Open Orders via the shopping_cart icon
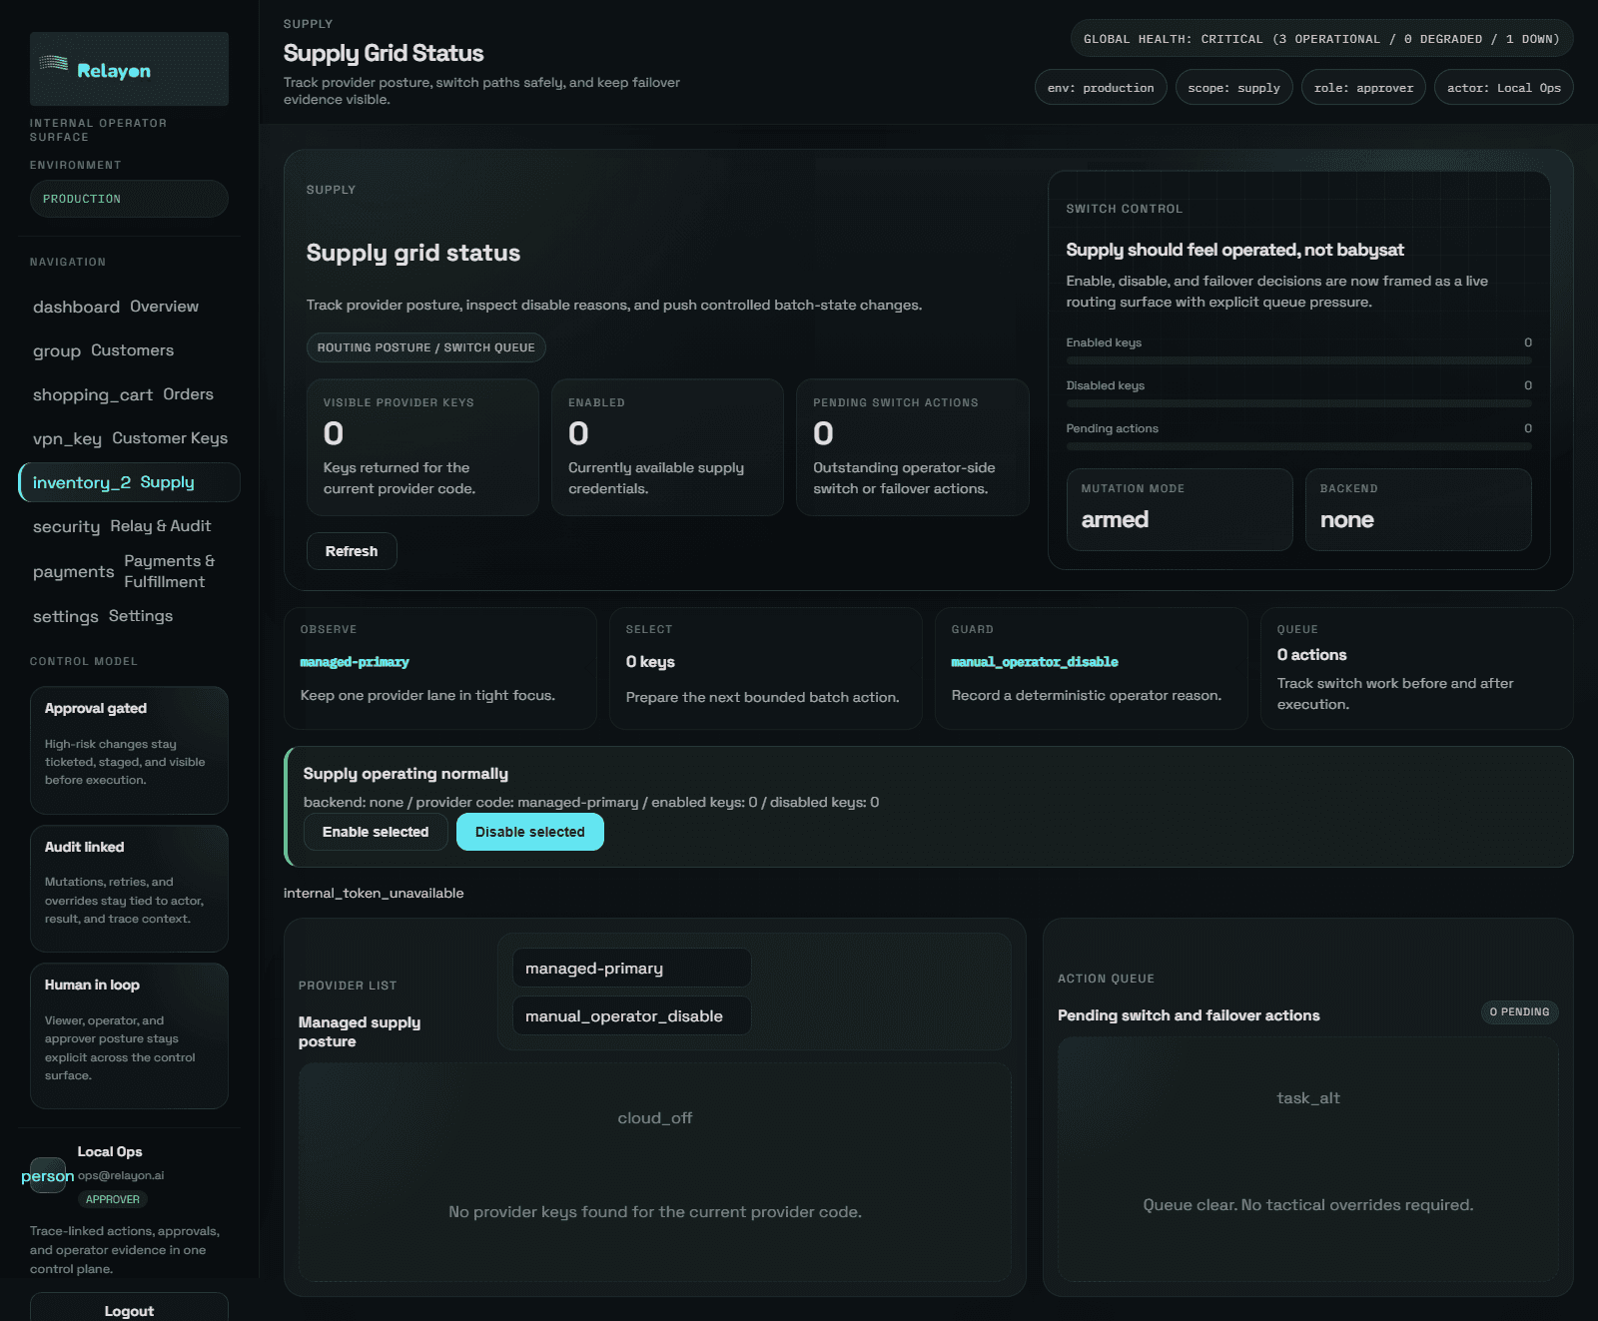Image resolution: width=1598 pixels, height=1321 pixels. tap(93, 394)
